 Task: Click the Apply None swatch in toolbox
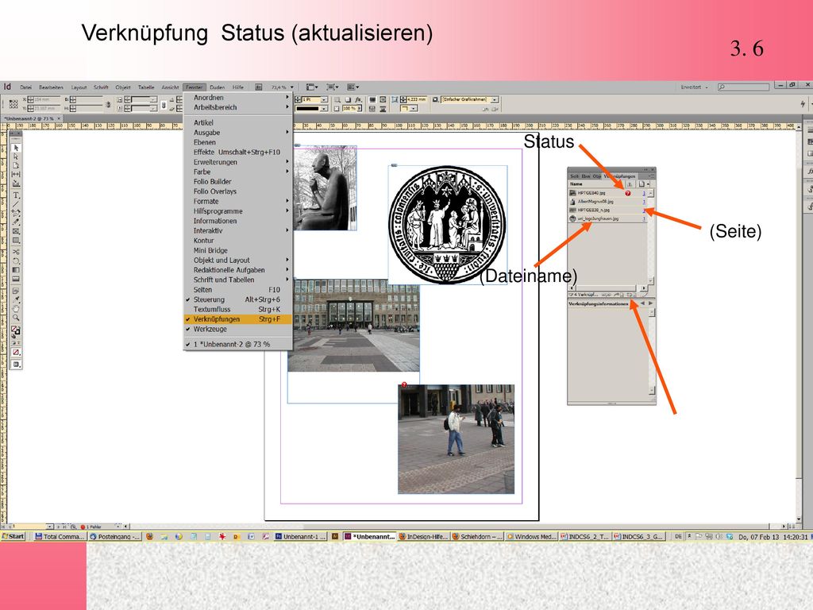point(16,352)
